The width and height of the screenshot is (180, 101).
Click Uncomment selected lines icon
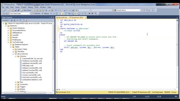point(85,13)
